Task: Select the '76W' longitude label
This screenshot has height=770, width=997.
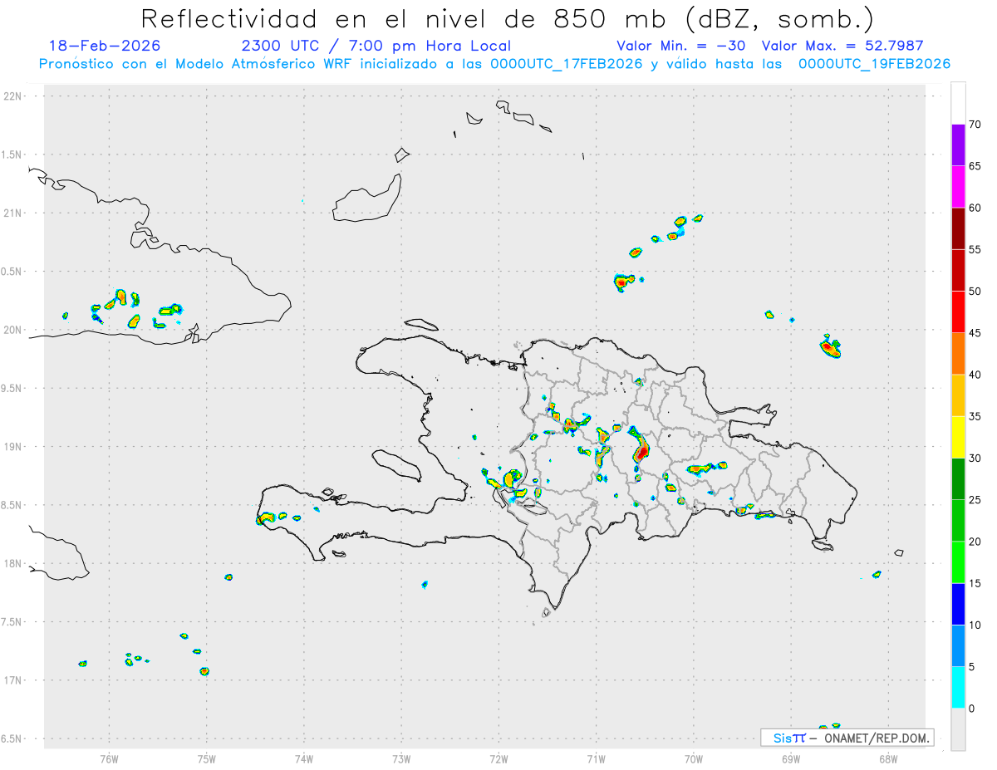Action: [x=109, y=758]
